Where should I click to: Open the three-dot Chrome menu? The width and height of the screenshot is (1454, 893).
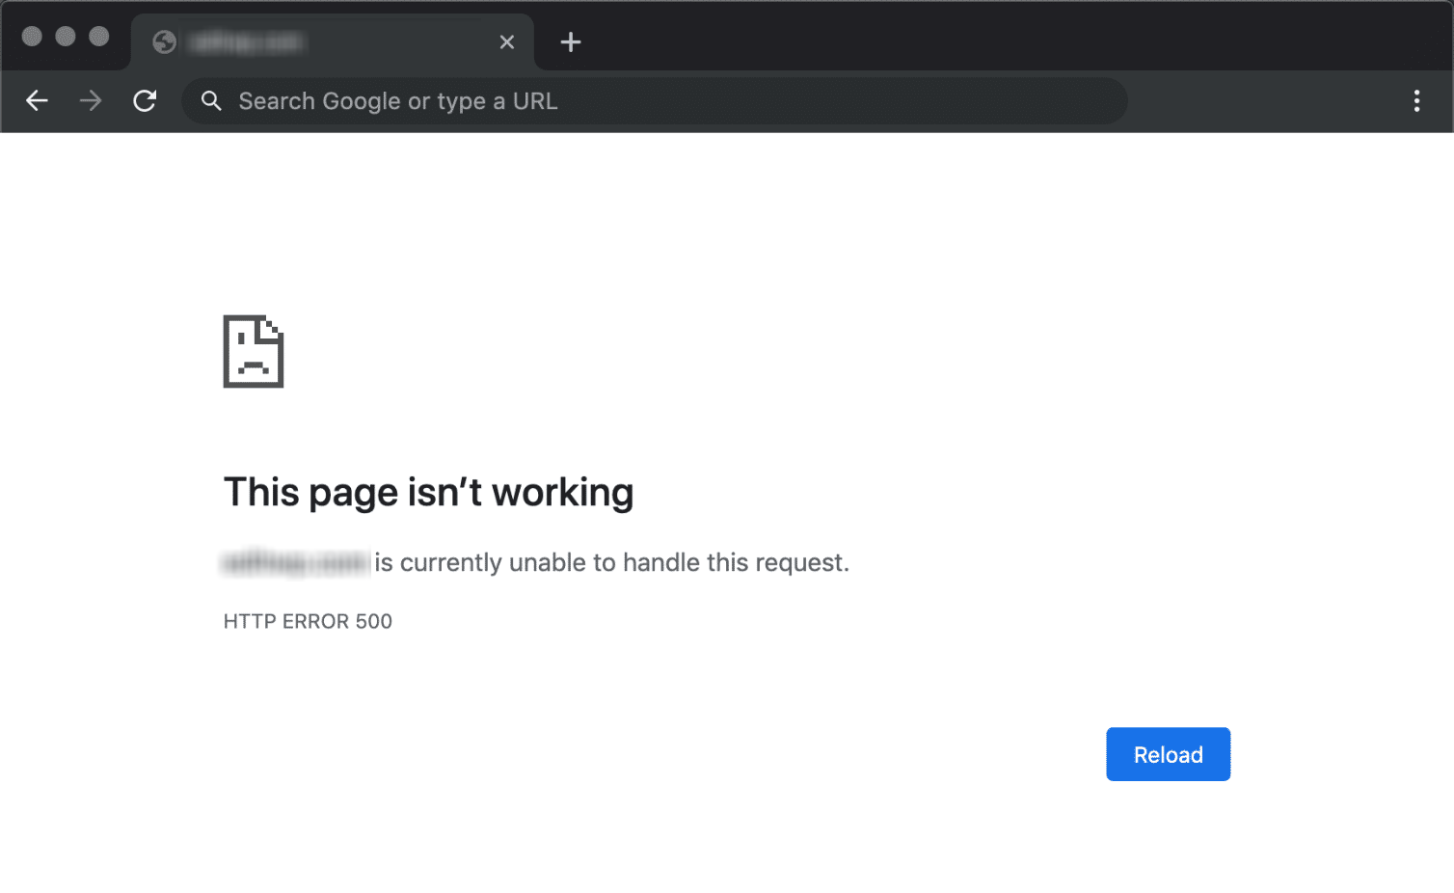pos(1416,100)
